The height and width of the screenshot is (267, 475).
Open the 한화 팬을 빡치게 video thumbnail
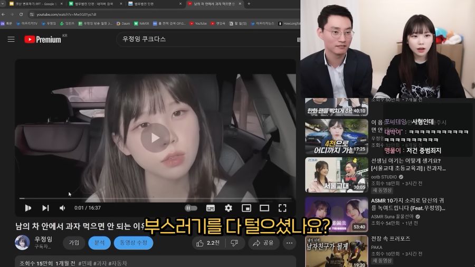tap(337, 107)
